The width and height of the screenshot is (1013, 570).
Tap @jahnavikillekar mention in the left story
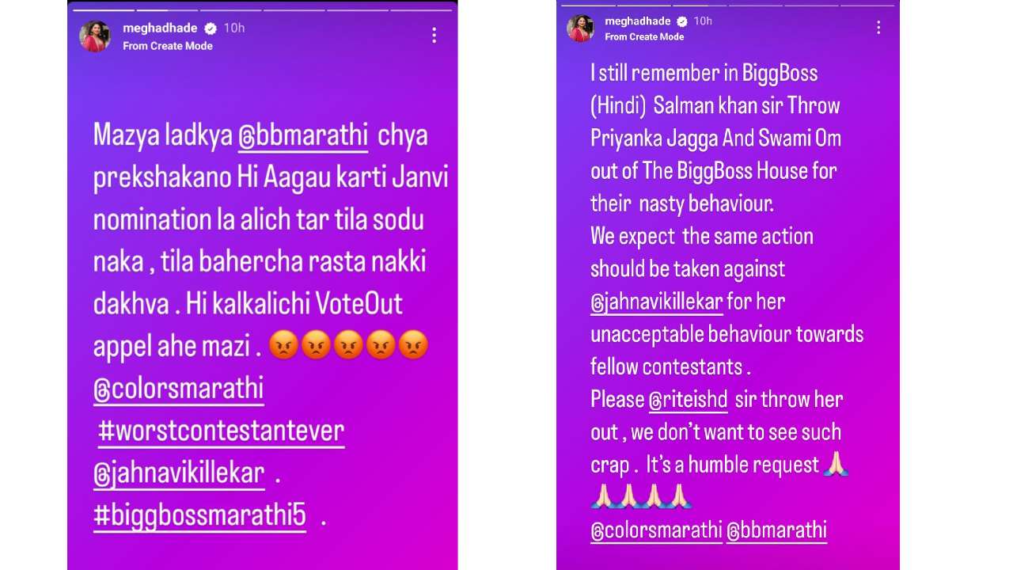point(178,473)
